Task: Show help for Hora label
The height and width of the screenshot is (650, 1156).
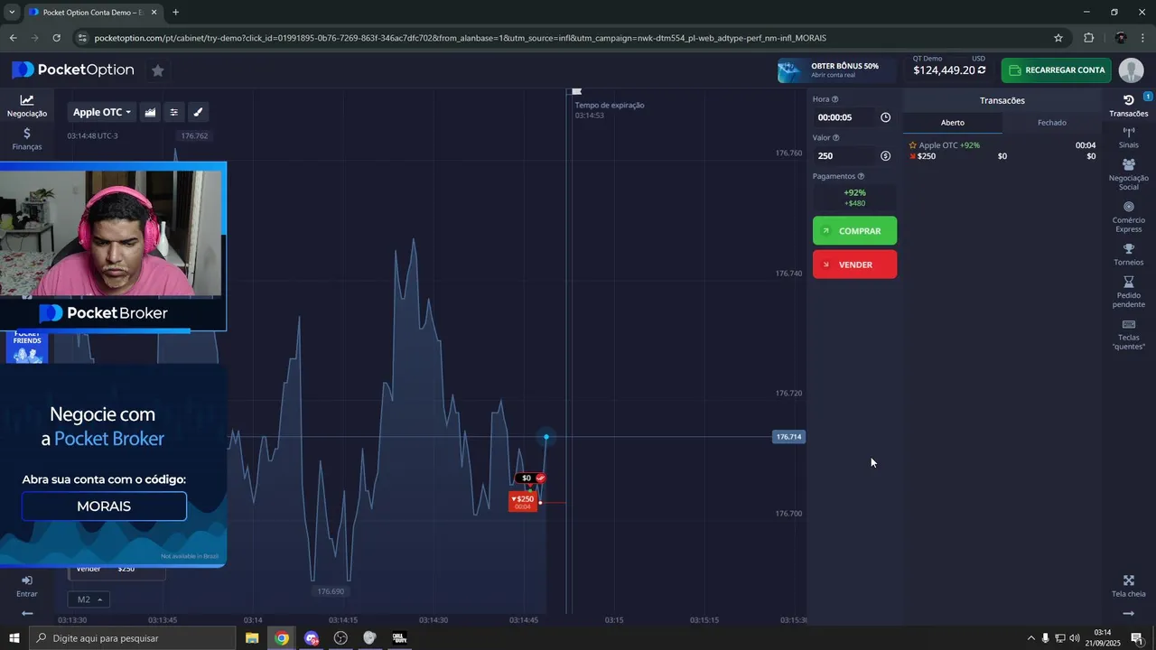Action: coord(834,99)
